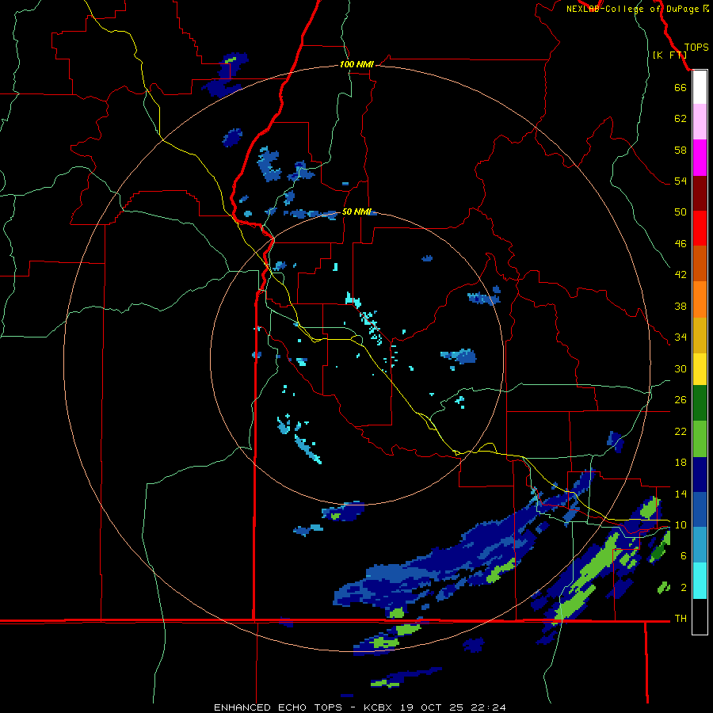This screenshot has width=713, height=713.
Task: Click the bright red 46-50 kft color band
Action: pos(700,228)
